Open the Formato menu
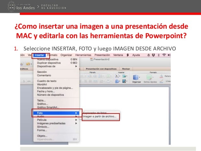Screen dimensions: 201x151 52,55
